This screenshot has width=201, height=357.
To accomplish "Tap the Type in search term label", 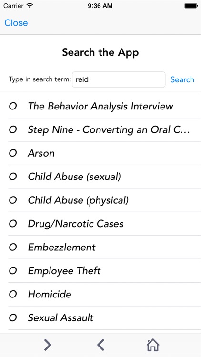I will click(40, 79).
